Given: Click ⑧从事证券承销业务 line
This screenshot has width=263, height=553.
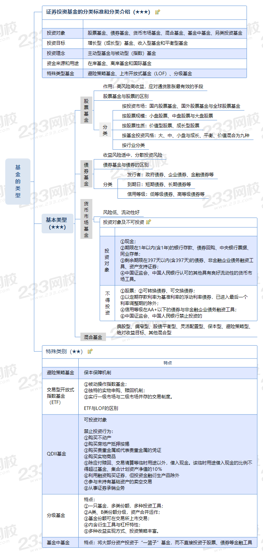Looking at the screenshot, I should 104,488.
